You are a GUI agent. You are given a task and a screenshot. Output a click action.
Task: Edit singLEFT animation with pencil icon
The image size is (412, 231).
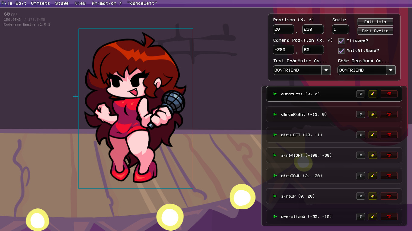pyautogui.click(x=373, y=135)
